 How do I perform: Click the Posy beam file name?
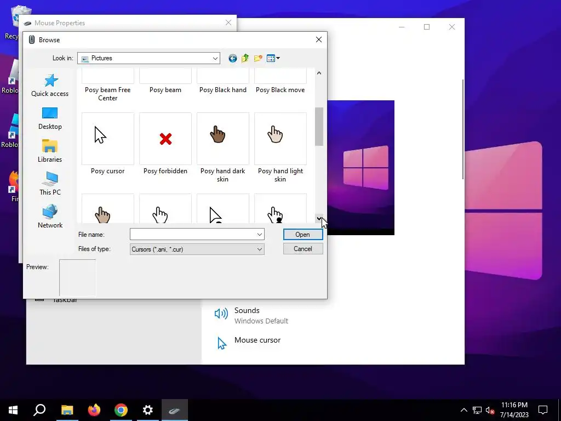pos(165,90)
